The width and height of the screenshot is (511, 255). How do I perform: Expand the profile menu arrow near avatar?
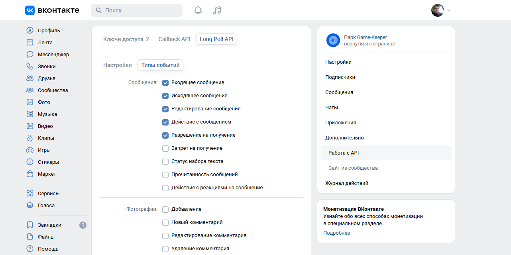pyautogui.click(x=449, y=10)
